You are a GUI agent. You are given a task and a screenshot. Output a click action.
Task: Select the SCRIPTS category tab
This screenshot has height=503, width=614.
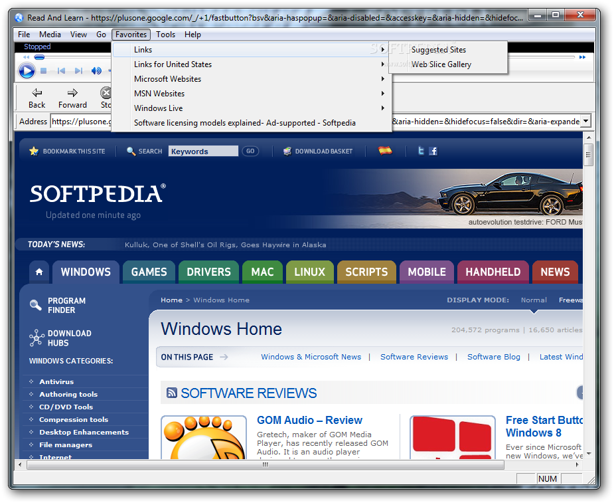pyautogui.click(x=366, y=272)
